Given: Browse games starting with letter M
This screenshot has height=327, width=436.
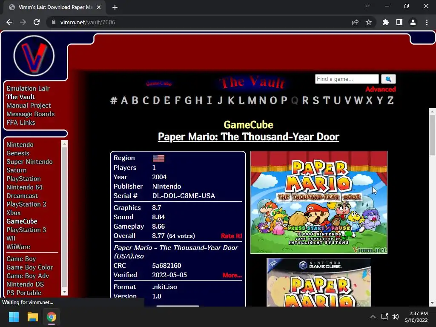Looking at the screenshot, I should click(252, 100).
